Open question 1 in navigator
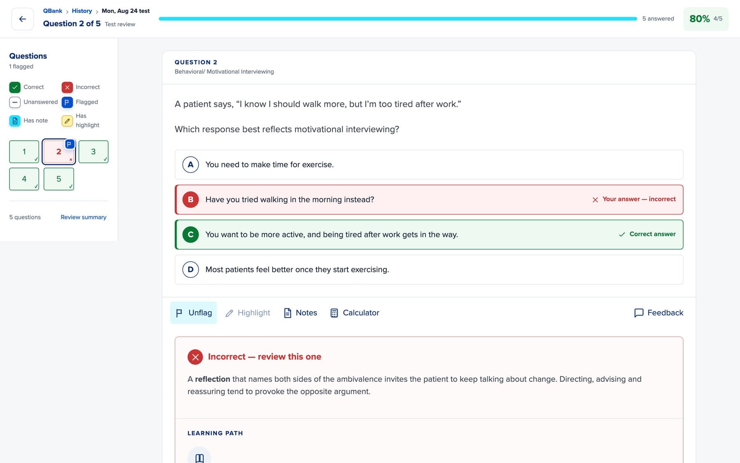 click(24, 151)
